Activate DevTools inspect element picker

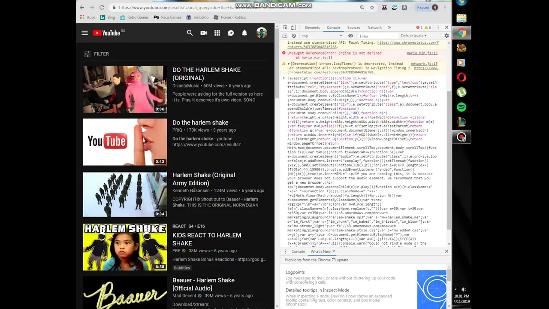coord(285,27)
